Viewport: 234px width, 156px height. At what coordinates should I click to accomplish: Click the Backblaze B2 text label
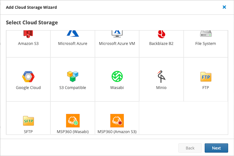[161, 44]
